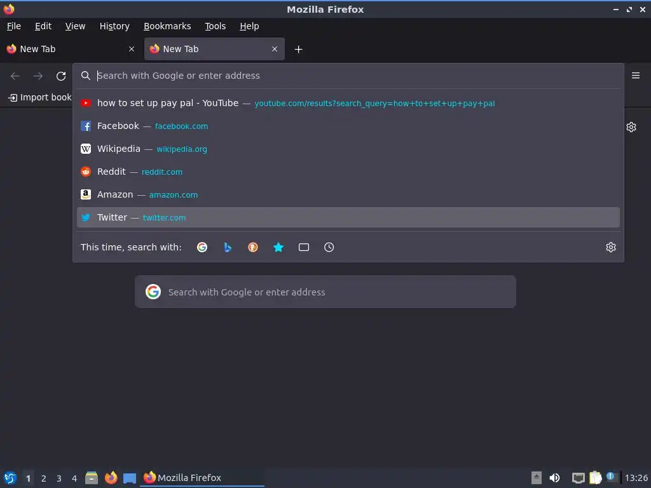This screenshot has height=488, width=651.
Task: Search this time with Bing icon
Action: [x=228, y=247]
